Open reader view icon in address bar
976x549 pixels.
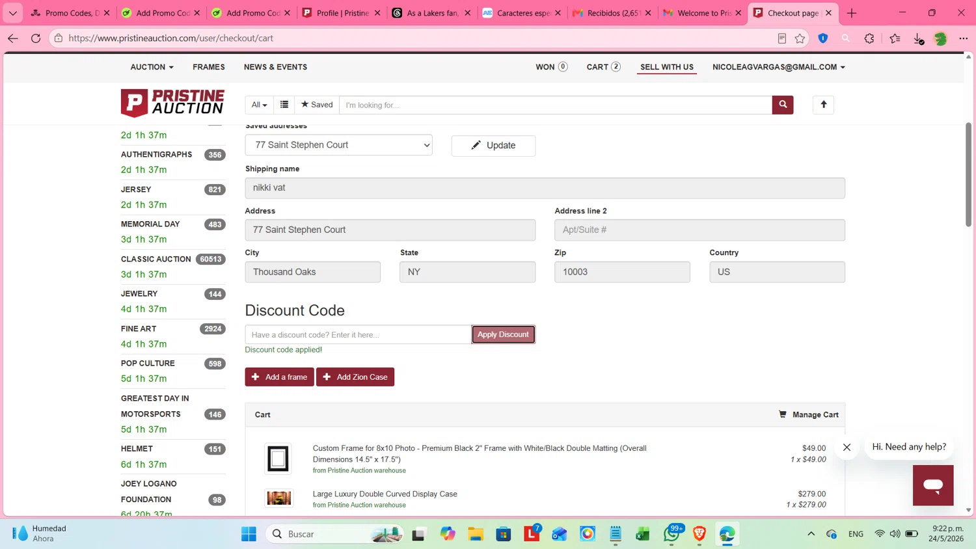tap(781, 38)
